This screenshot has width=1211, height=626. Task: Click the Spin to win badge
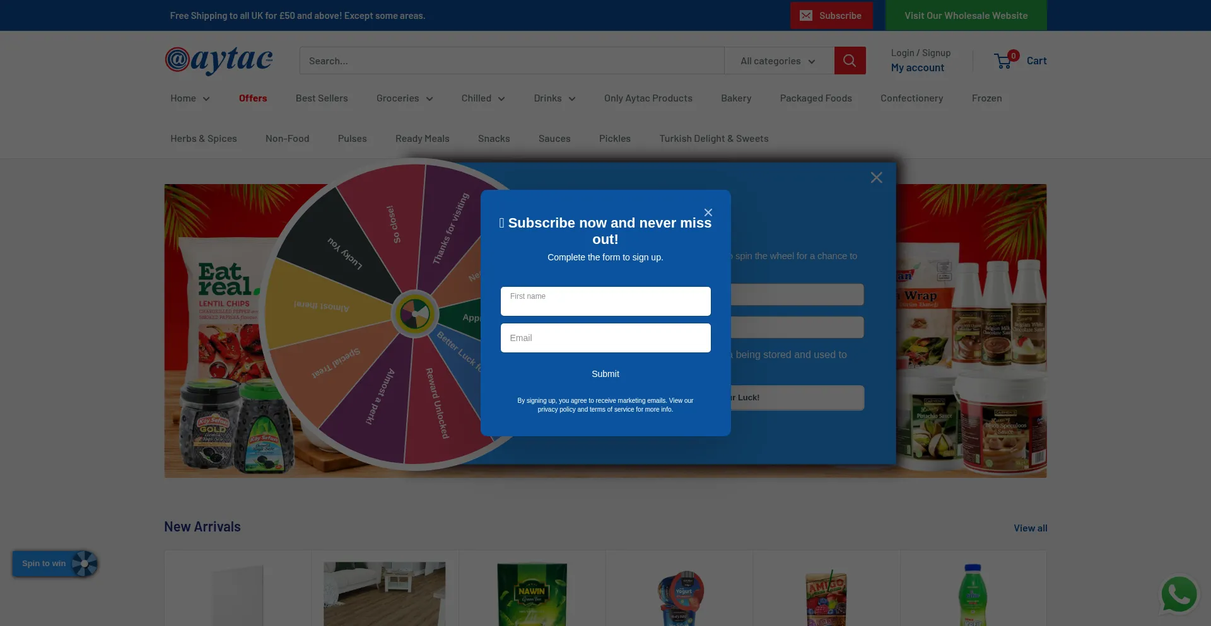coord(55,564)
